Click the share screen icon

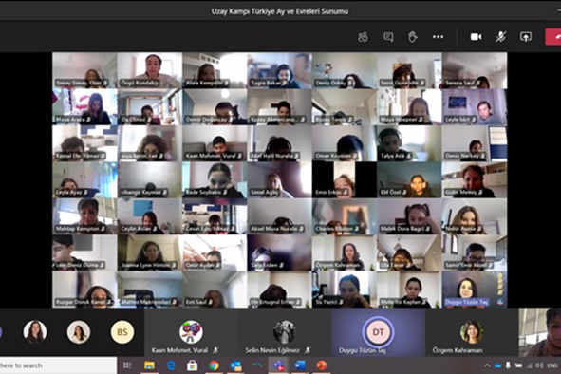[x=526, y=37]
